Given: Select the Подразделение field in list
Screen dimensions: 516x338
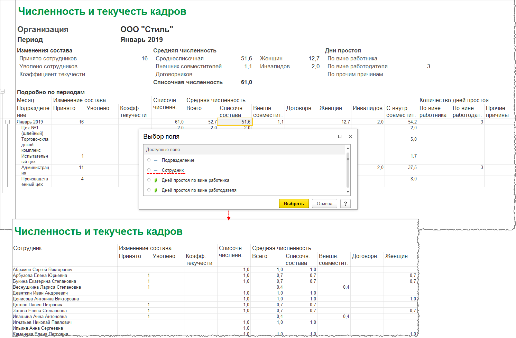Looking at the screenshot, I should click(178, 160).
